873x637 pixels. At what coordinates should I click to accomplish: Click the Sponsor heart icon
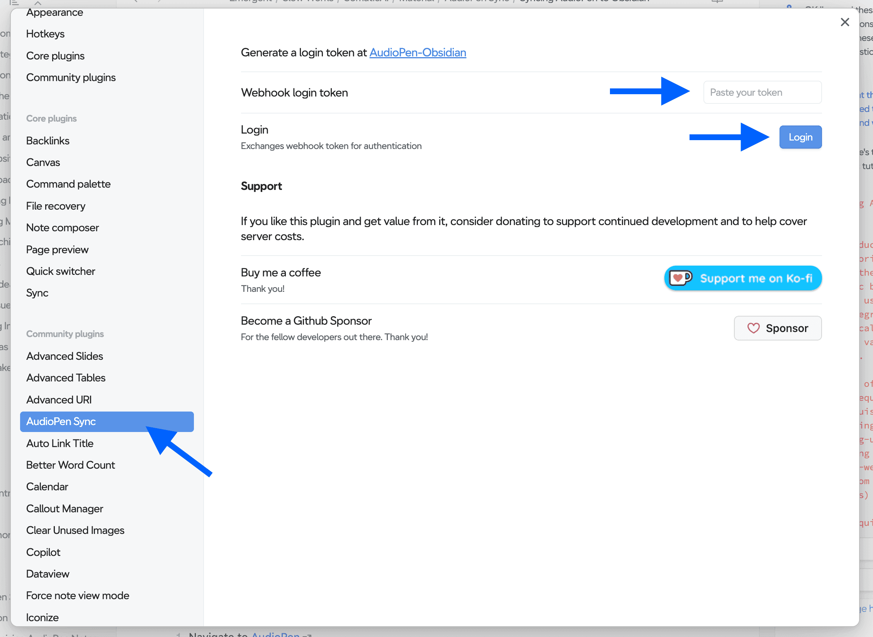tap(753, 328)
